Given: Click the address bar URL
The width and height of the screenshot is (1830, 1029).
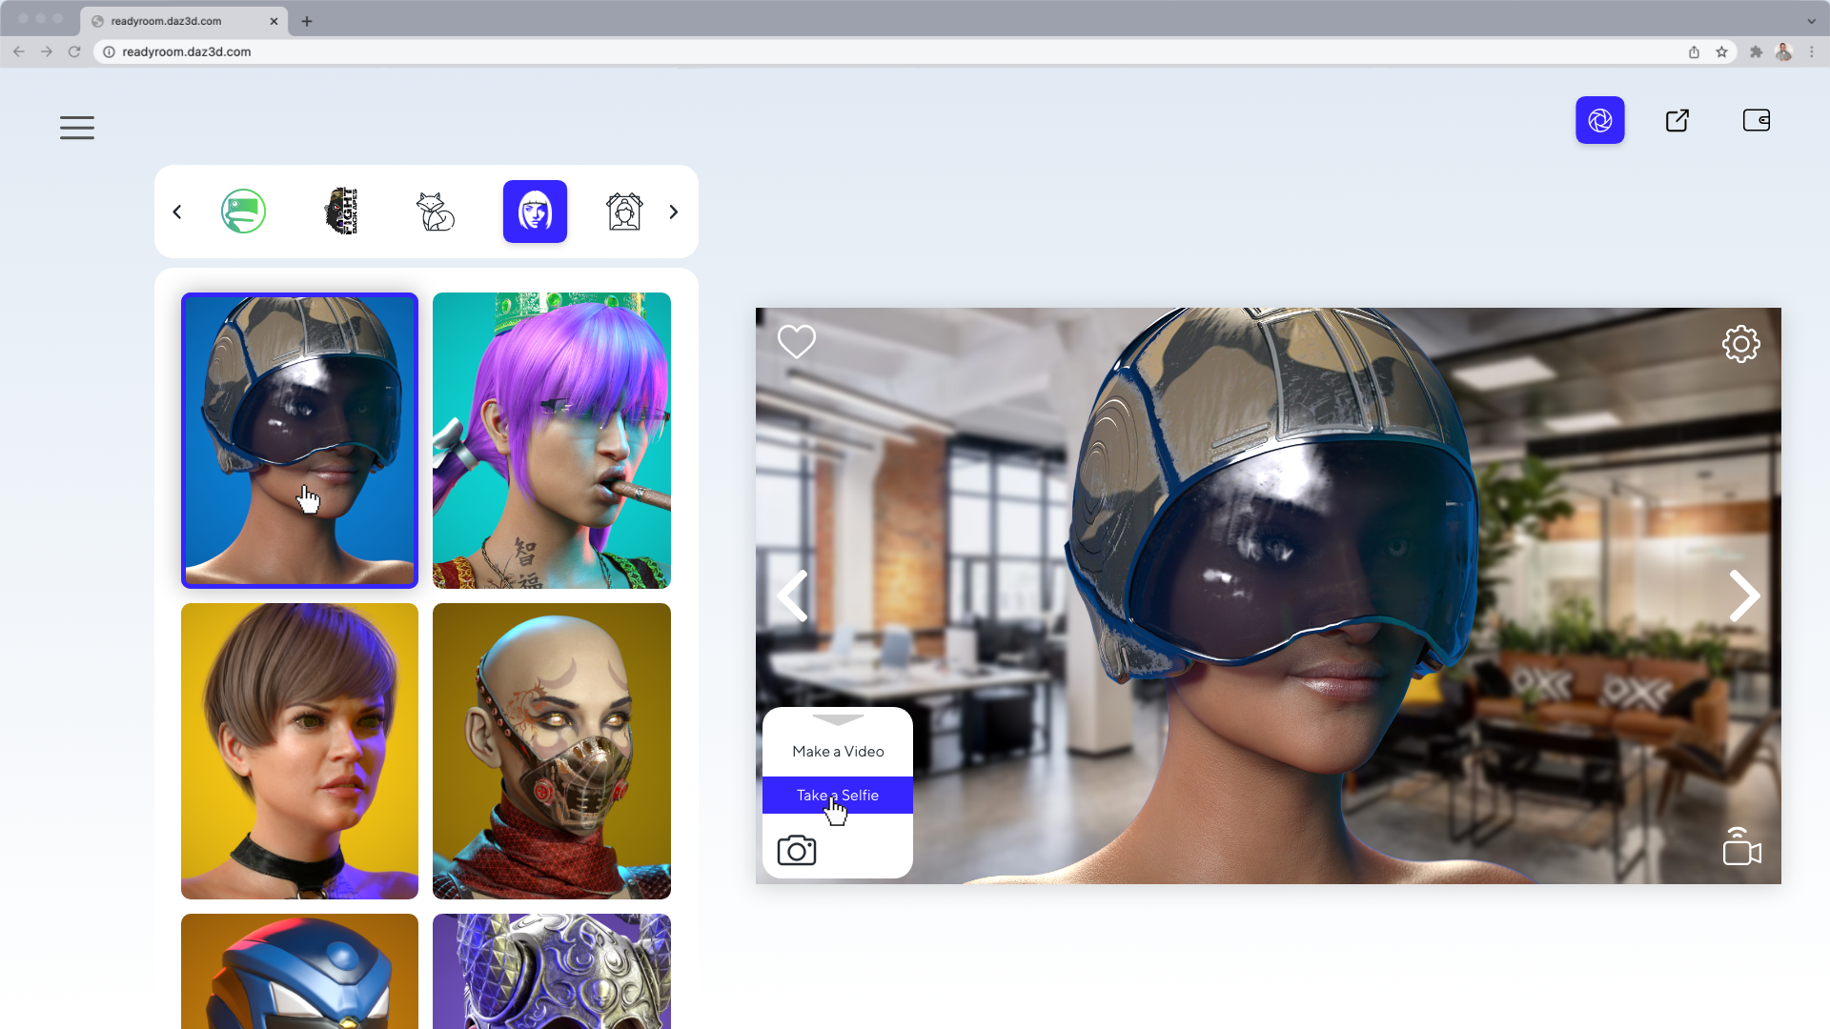Looking at the screenshot, I should (186, 51).
